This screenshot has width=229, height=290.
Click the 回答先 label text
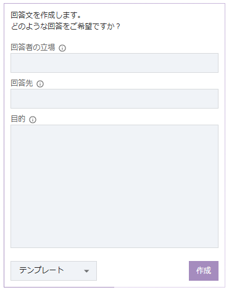coord(22,83)
